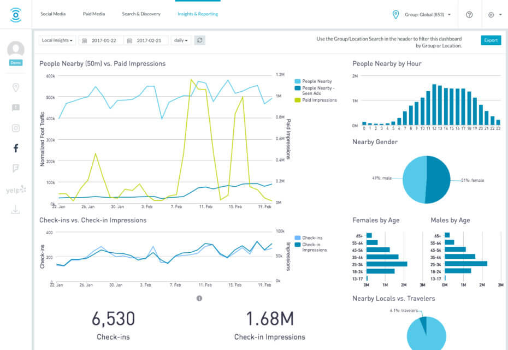Click the start date field 2017-01-22
The image size is (508, 350).
tap(101, 40)
